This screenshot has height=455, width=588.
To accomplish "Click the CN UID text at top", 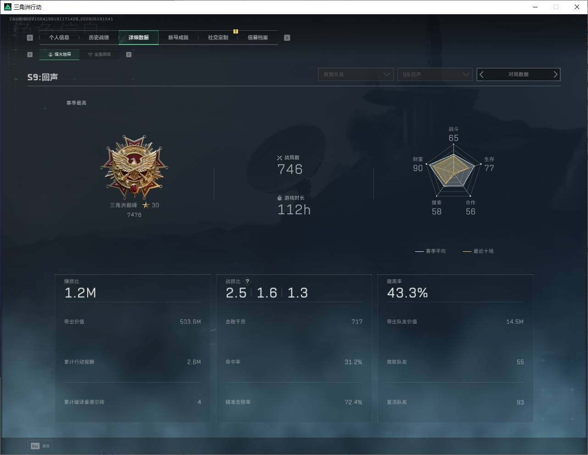I will pos(61,19).
